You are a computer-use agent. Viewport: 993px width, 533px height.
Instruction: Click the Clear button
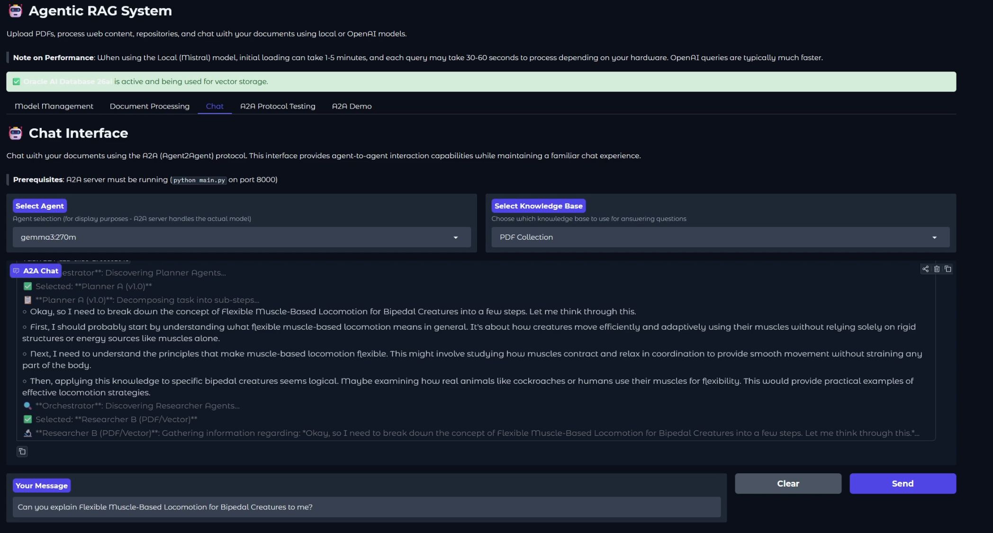click(x=787, y=483)
